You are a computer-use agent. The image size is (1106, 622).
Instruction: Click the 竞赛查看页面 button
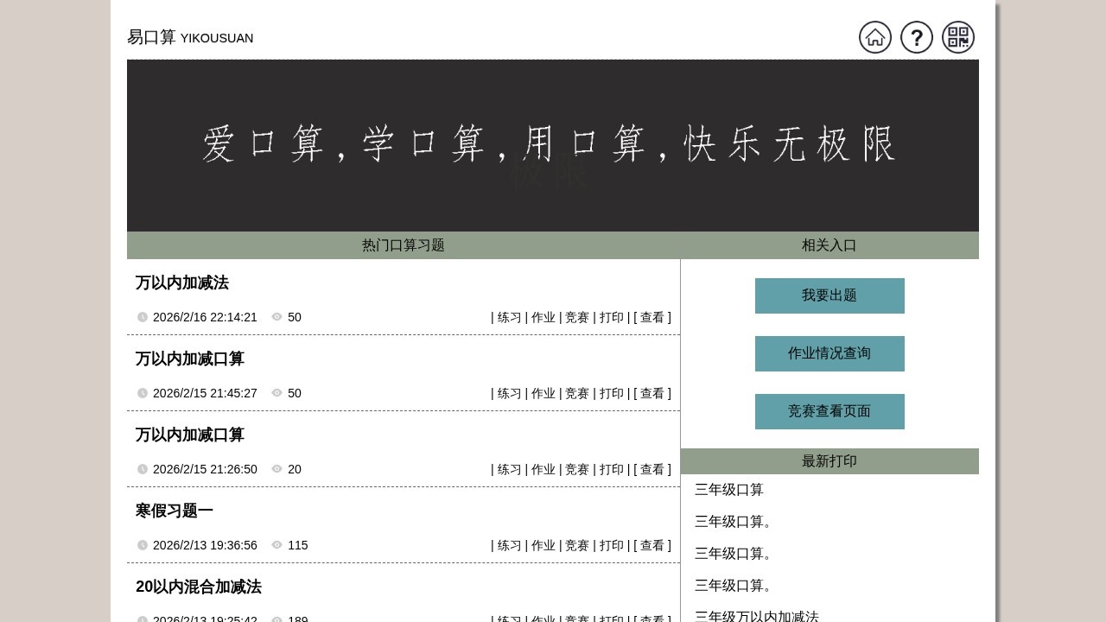point(829,411)
